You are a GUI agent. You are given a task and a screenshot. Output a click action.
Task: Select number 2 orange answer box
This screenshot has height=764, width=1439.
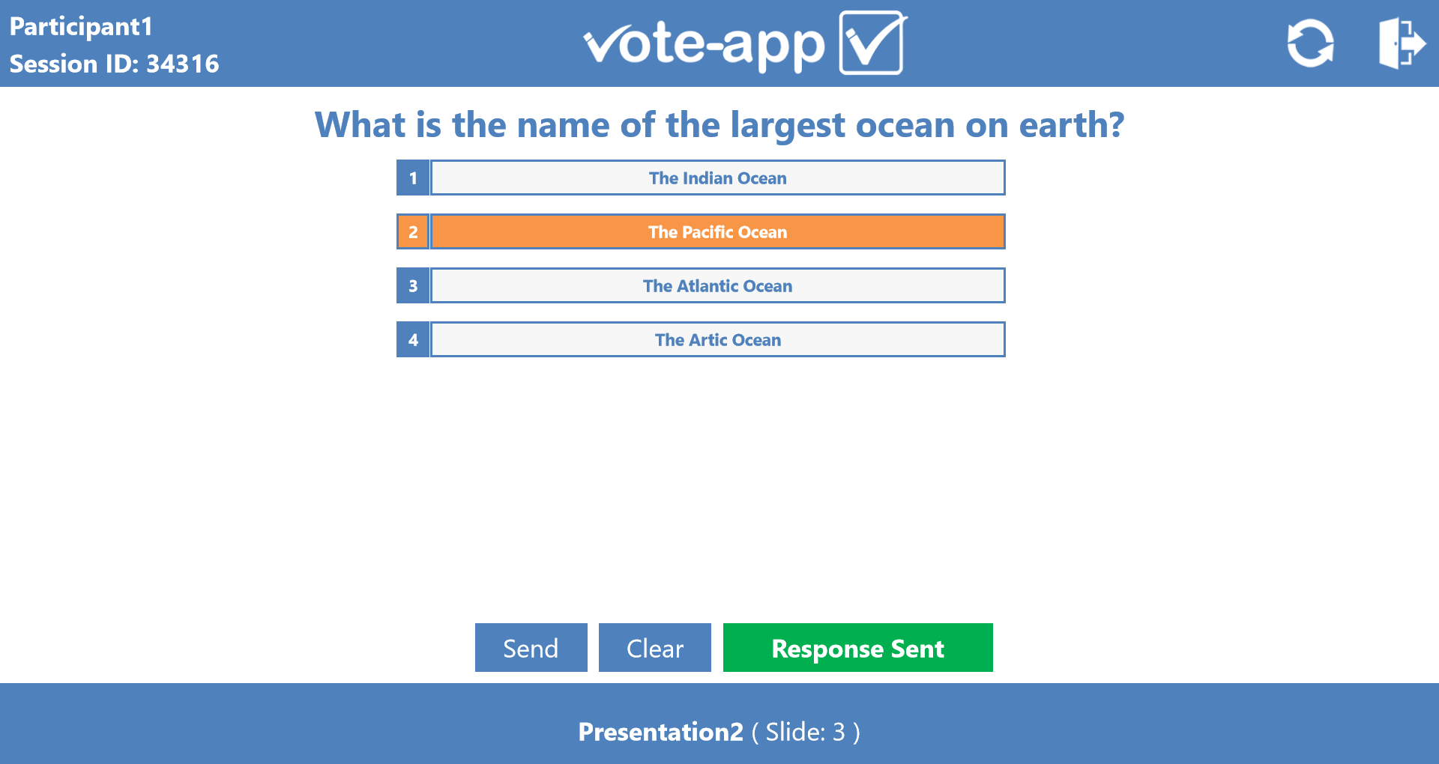coord(413,232)
